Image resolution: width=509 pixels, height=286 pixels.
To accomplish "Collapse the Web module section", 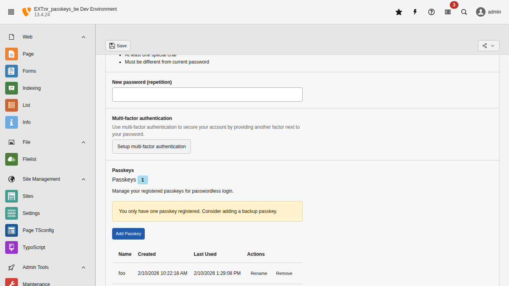I will [x=84, y=37].
